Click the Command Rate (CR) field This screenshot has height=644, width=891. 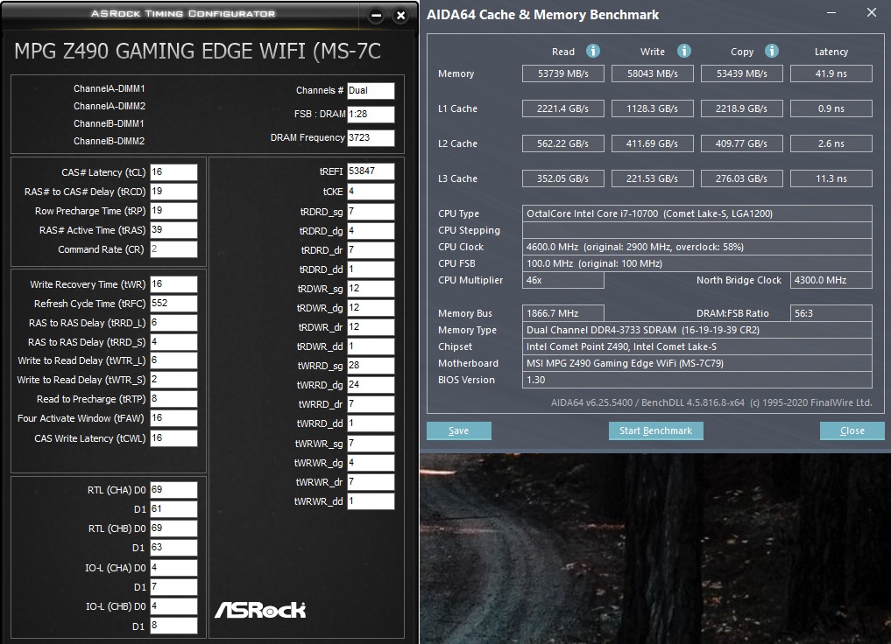[x=173, y=249]
